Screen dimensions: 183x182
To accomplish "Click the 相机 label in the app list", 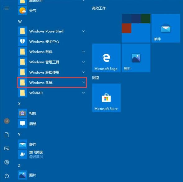I will (x=33, y=113).
